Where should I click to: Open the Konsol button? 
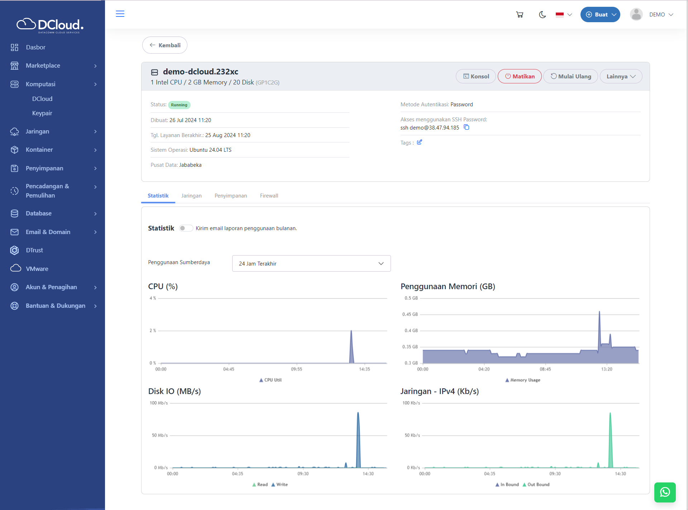point(476,76)
